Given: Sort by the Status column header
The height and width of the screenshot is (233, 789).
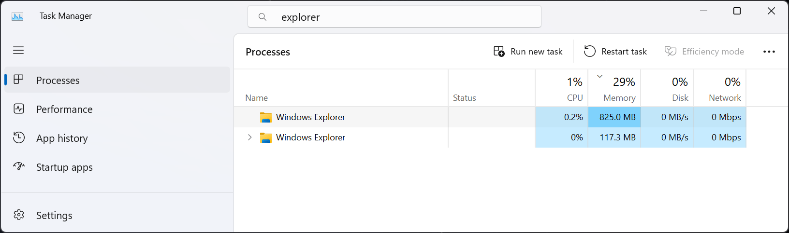Looking at the screenshot, I should click(x=492, y=88).
